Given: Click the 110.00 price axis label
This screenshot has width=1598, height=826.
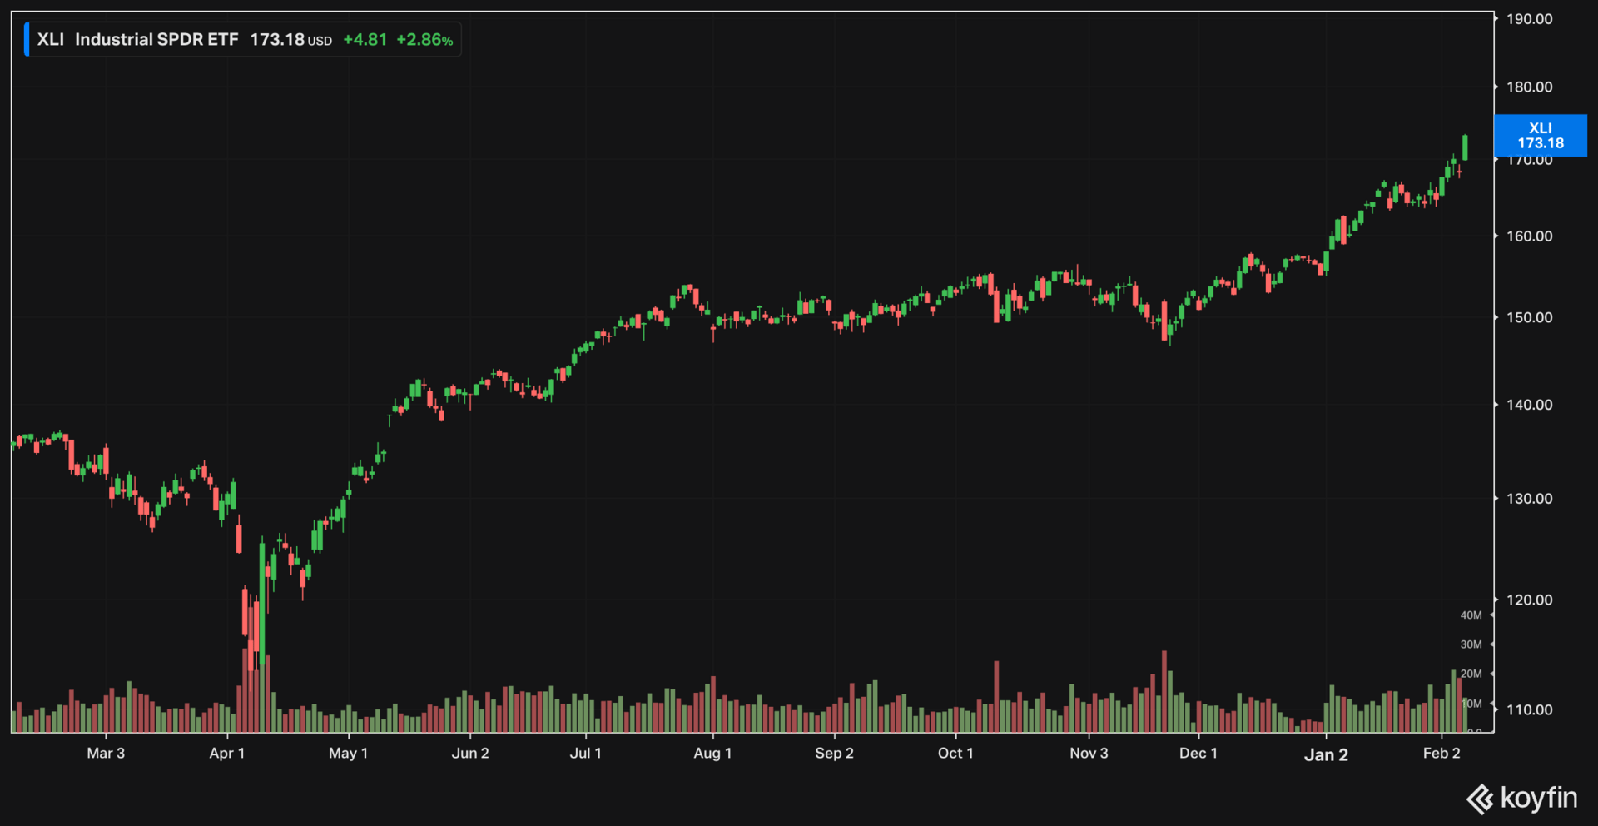Looking at the screenshot, I should click(1529, 709).
